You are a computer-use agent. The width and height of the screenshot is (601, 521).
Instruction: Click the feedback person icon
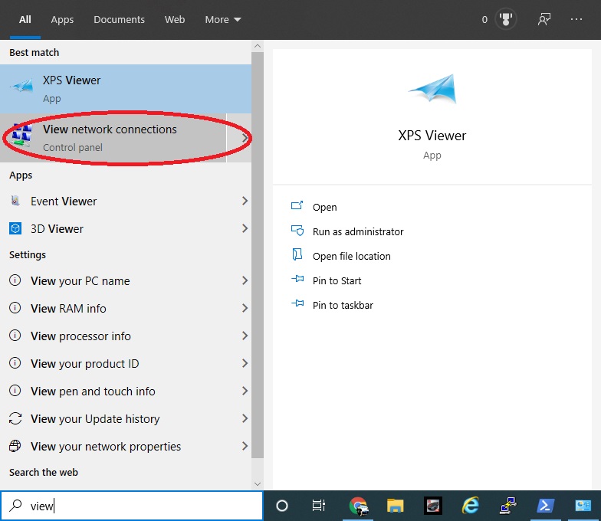tap(544, 19)
